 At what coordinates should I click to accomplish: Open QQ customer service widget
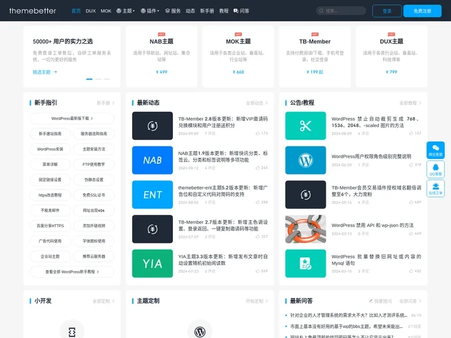tap(435, 169)
